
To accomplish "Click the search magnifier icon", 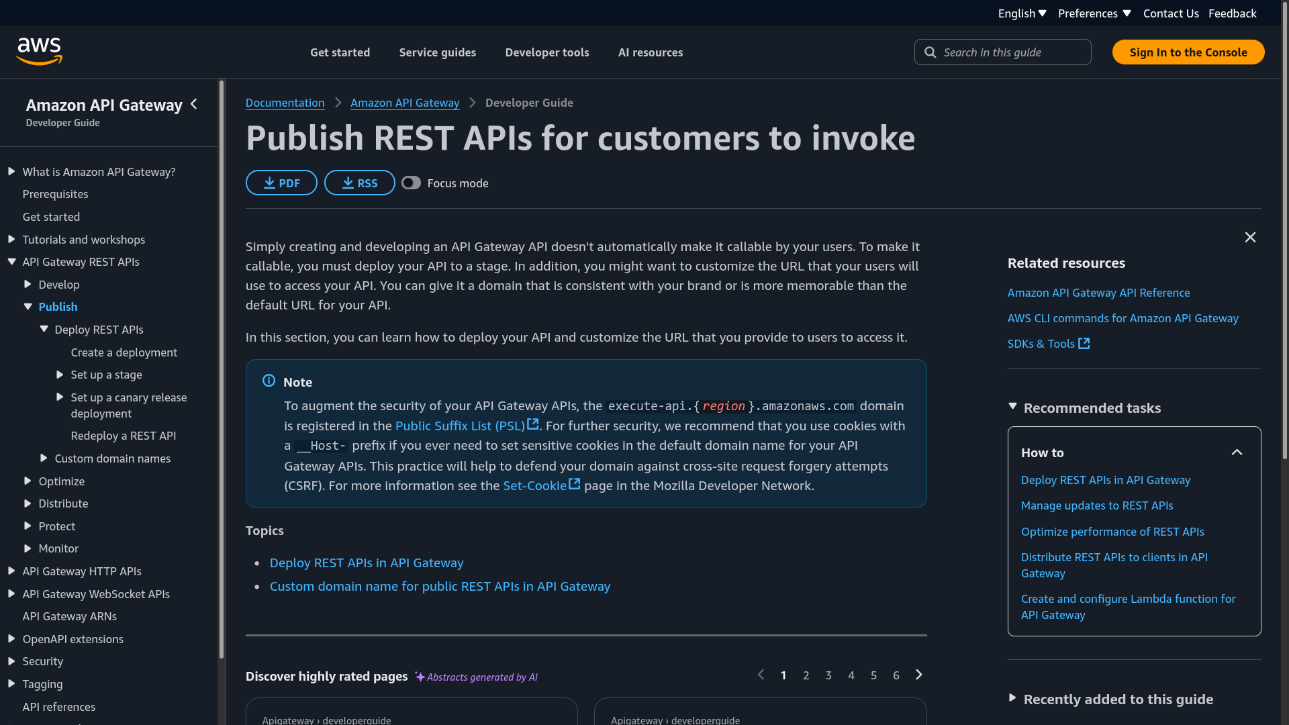I will 930,52.
